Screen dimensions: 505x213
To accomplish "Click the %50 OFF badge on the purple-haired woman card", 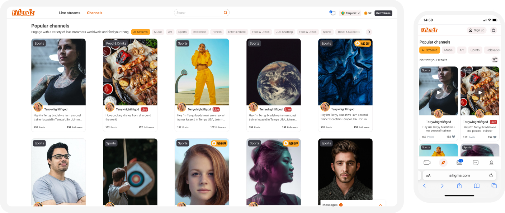I will coord(291,143).
